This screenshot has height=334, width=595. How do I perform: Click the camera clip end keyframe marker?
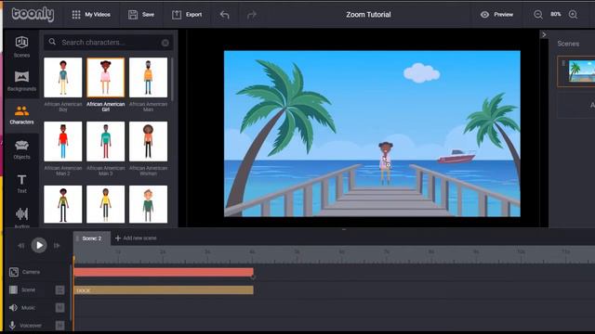(x=253, y=277)
